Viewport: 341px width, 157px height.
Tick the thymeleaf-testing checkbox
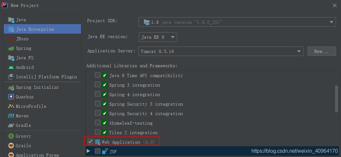[98, 123]
